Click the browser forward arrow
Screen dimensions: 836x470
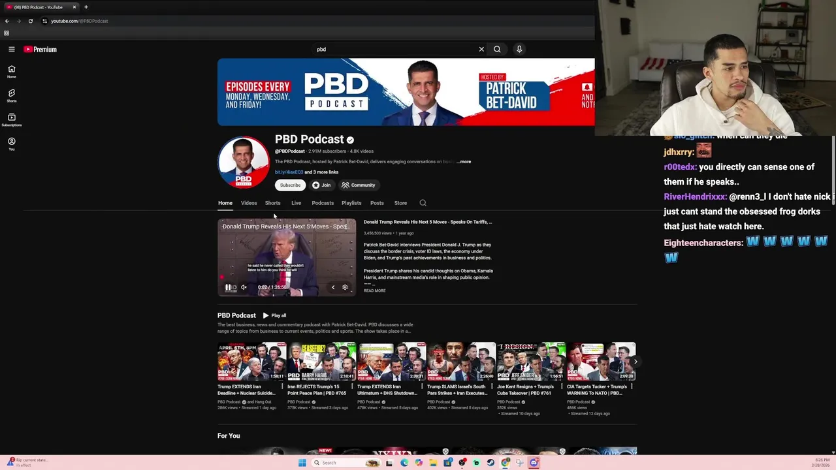pyautogui.click(x=18, y=21)
